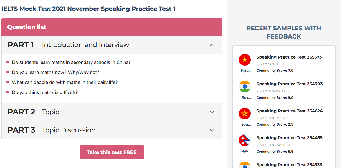Click the partially visible flag avatar for test 264333

tap(245, 165)
